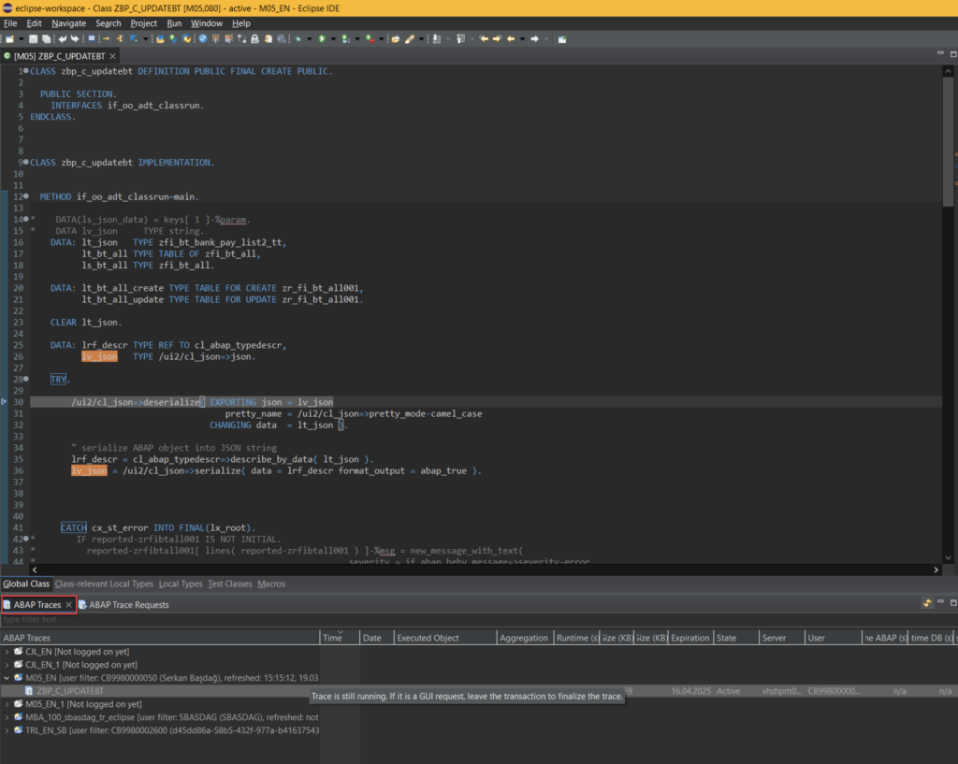Click the lock icon in the toolbar
This screenshot has height=764, width=958.
point(254,39)
